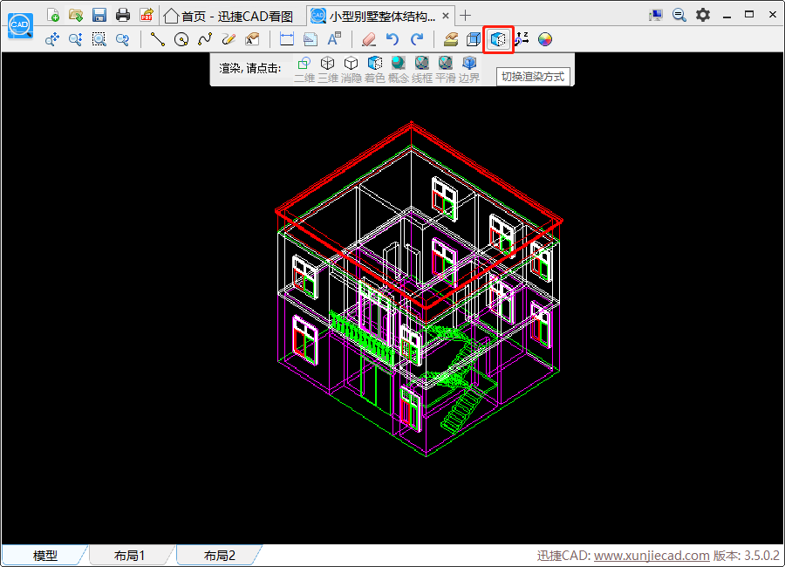
Task: Select the line drawing tool
Action: (158, 39)
